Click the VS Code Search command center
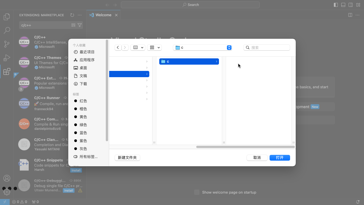 point(190,5)
